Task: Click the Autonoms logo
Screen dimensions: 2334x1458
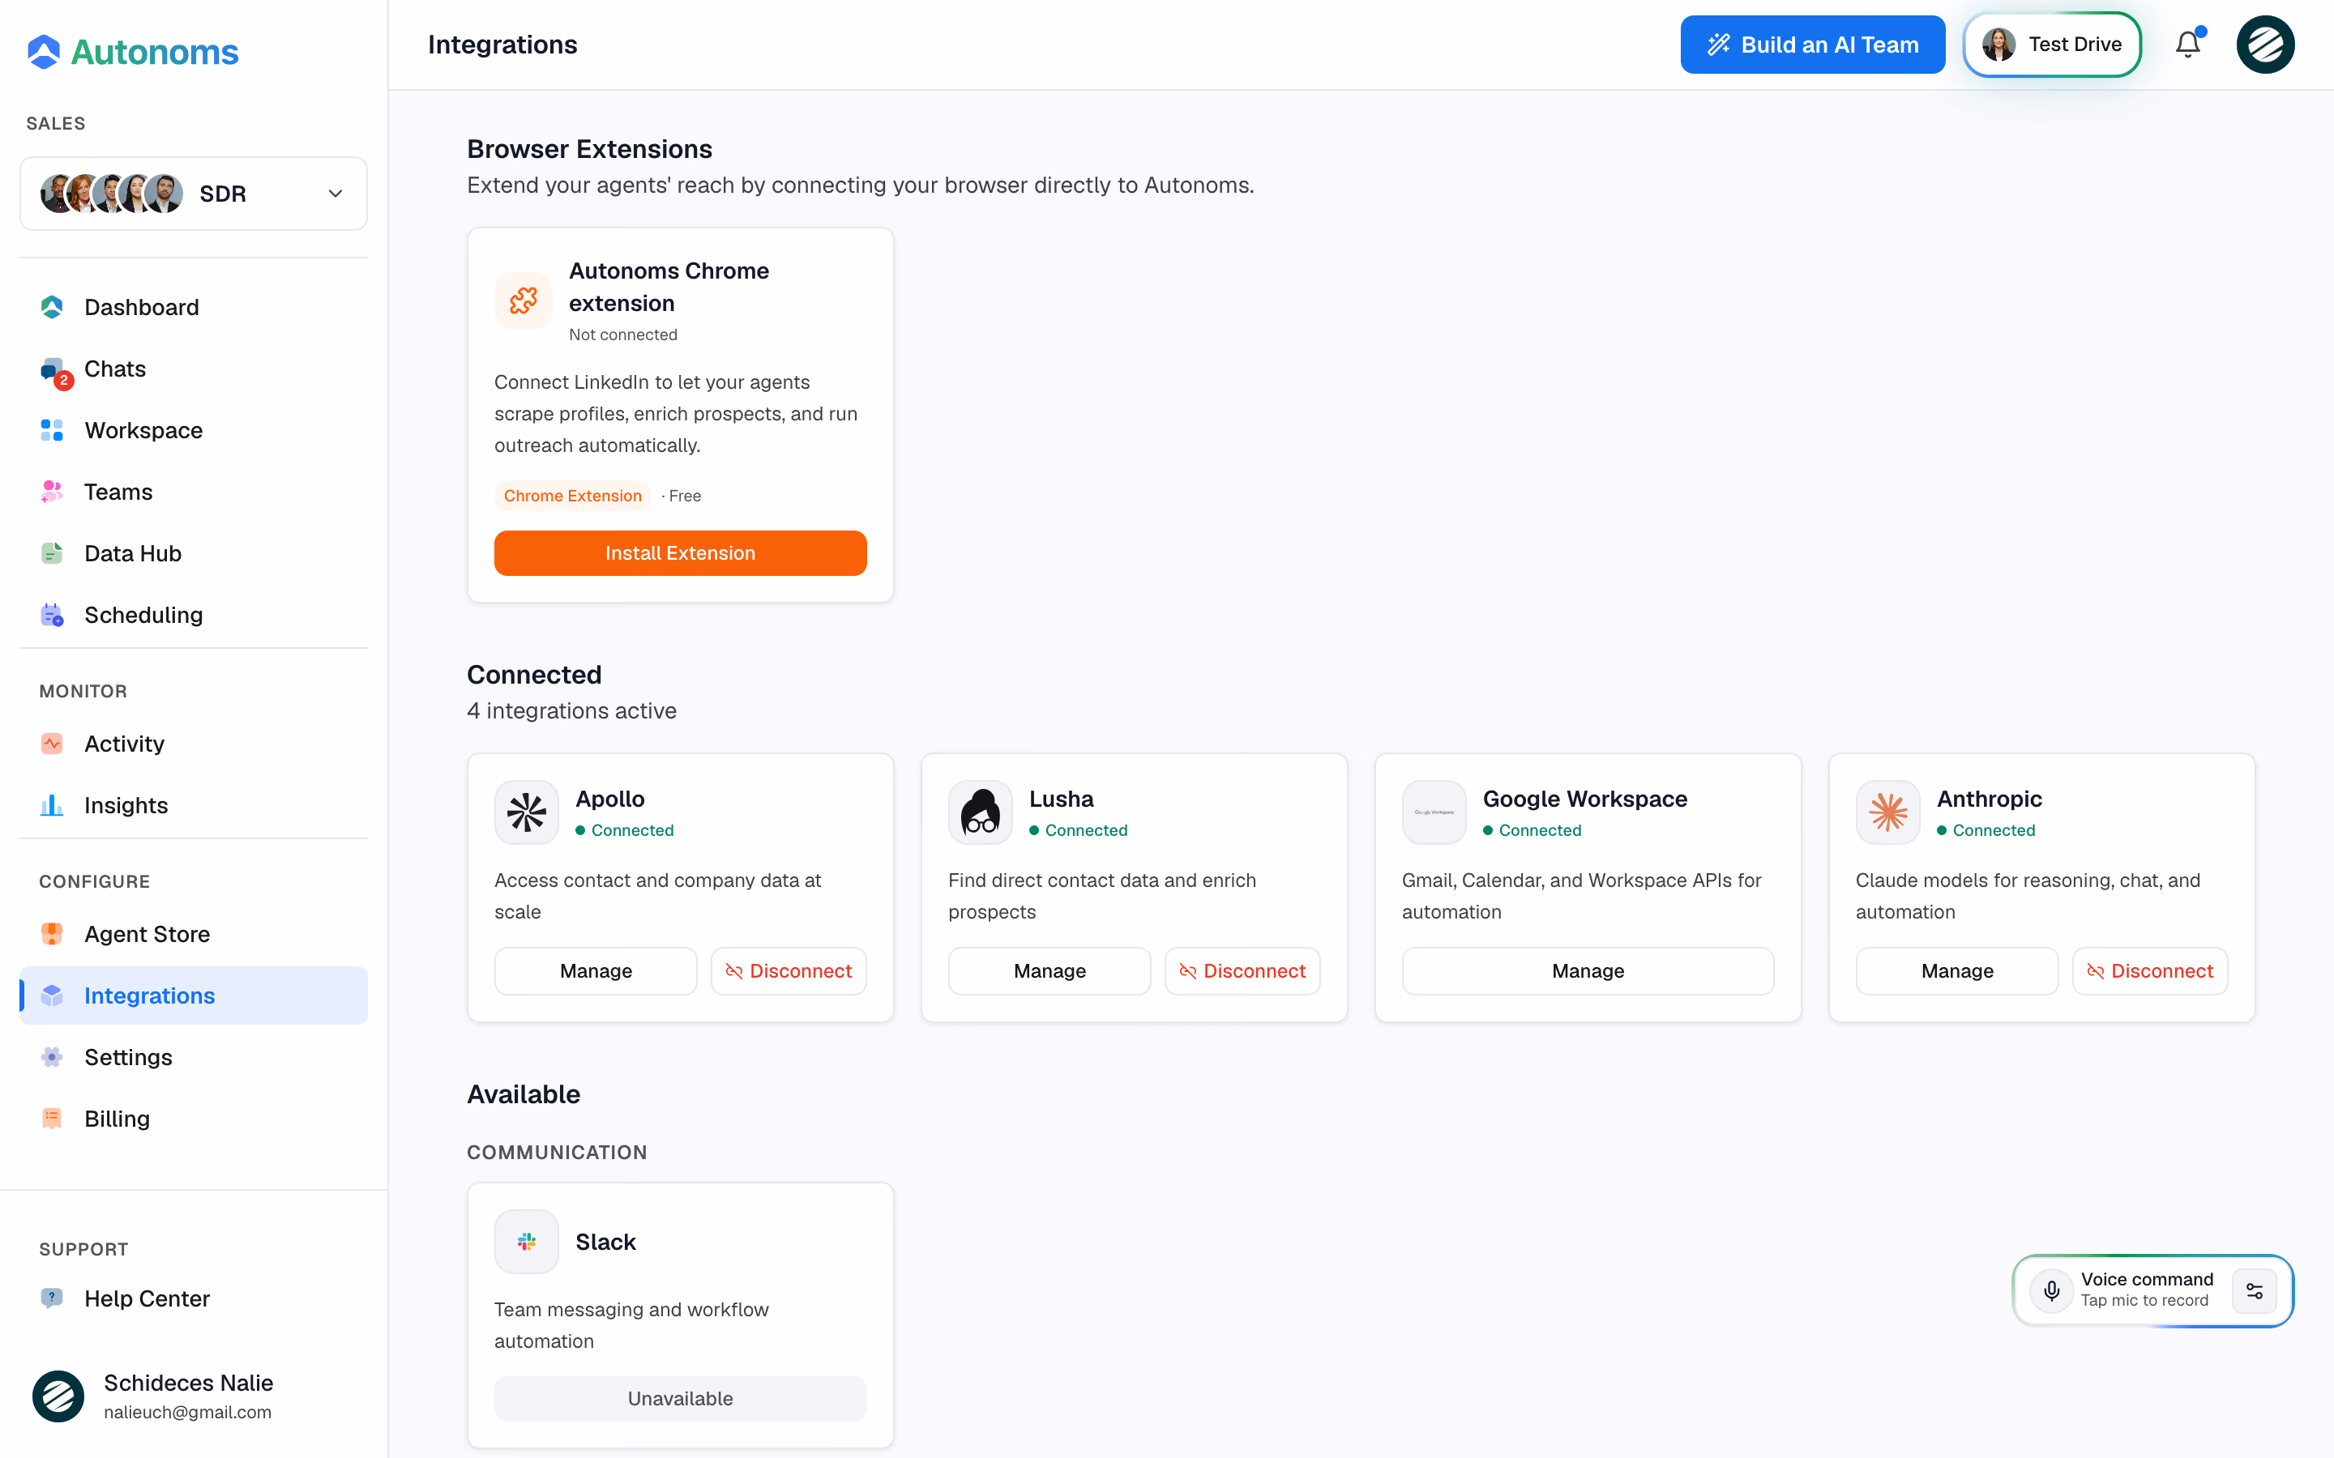Action: point(132,52)
